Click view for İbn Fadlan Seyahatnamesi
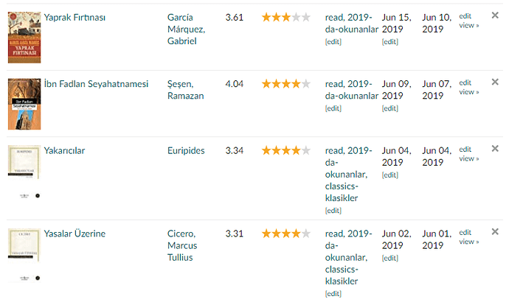Screen dimensions: 509x302 pos(468,92)
